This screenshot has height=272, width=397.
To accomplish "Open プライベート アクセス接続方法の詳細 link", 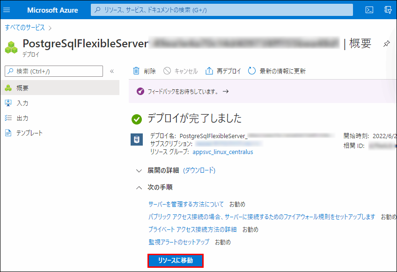I will (192, 229).
